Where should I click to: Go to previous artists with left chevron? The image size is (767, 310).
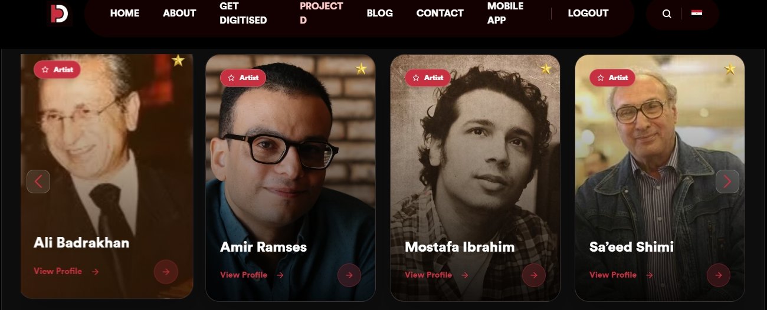point(38,182)
